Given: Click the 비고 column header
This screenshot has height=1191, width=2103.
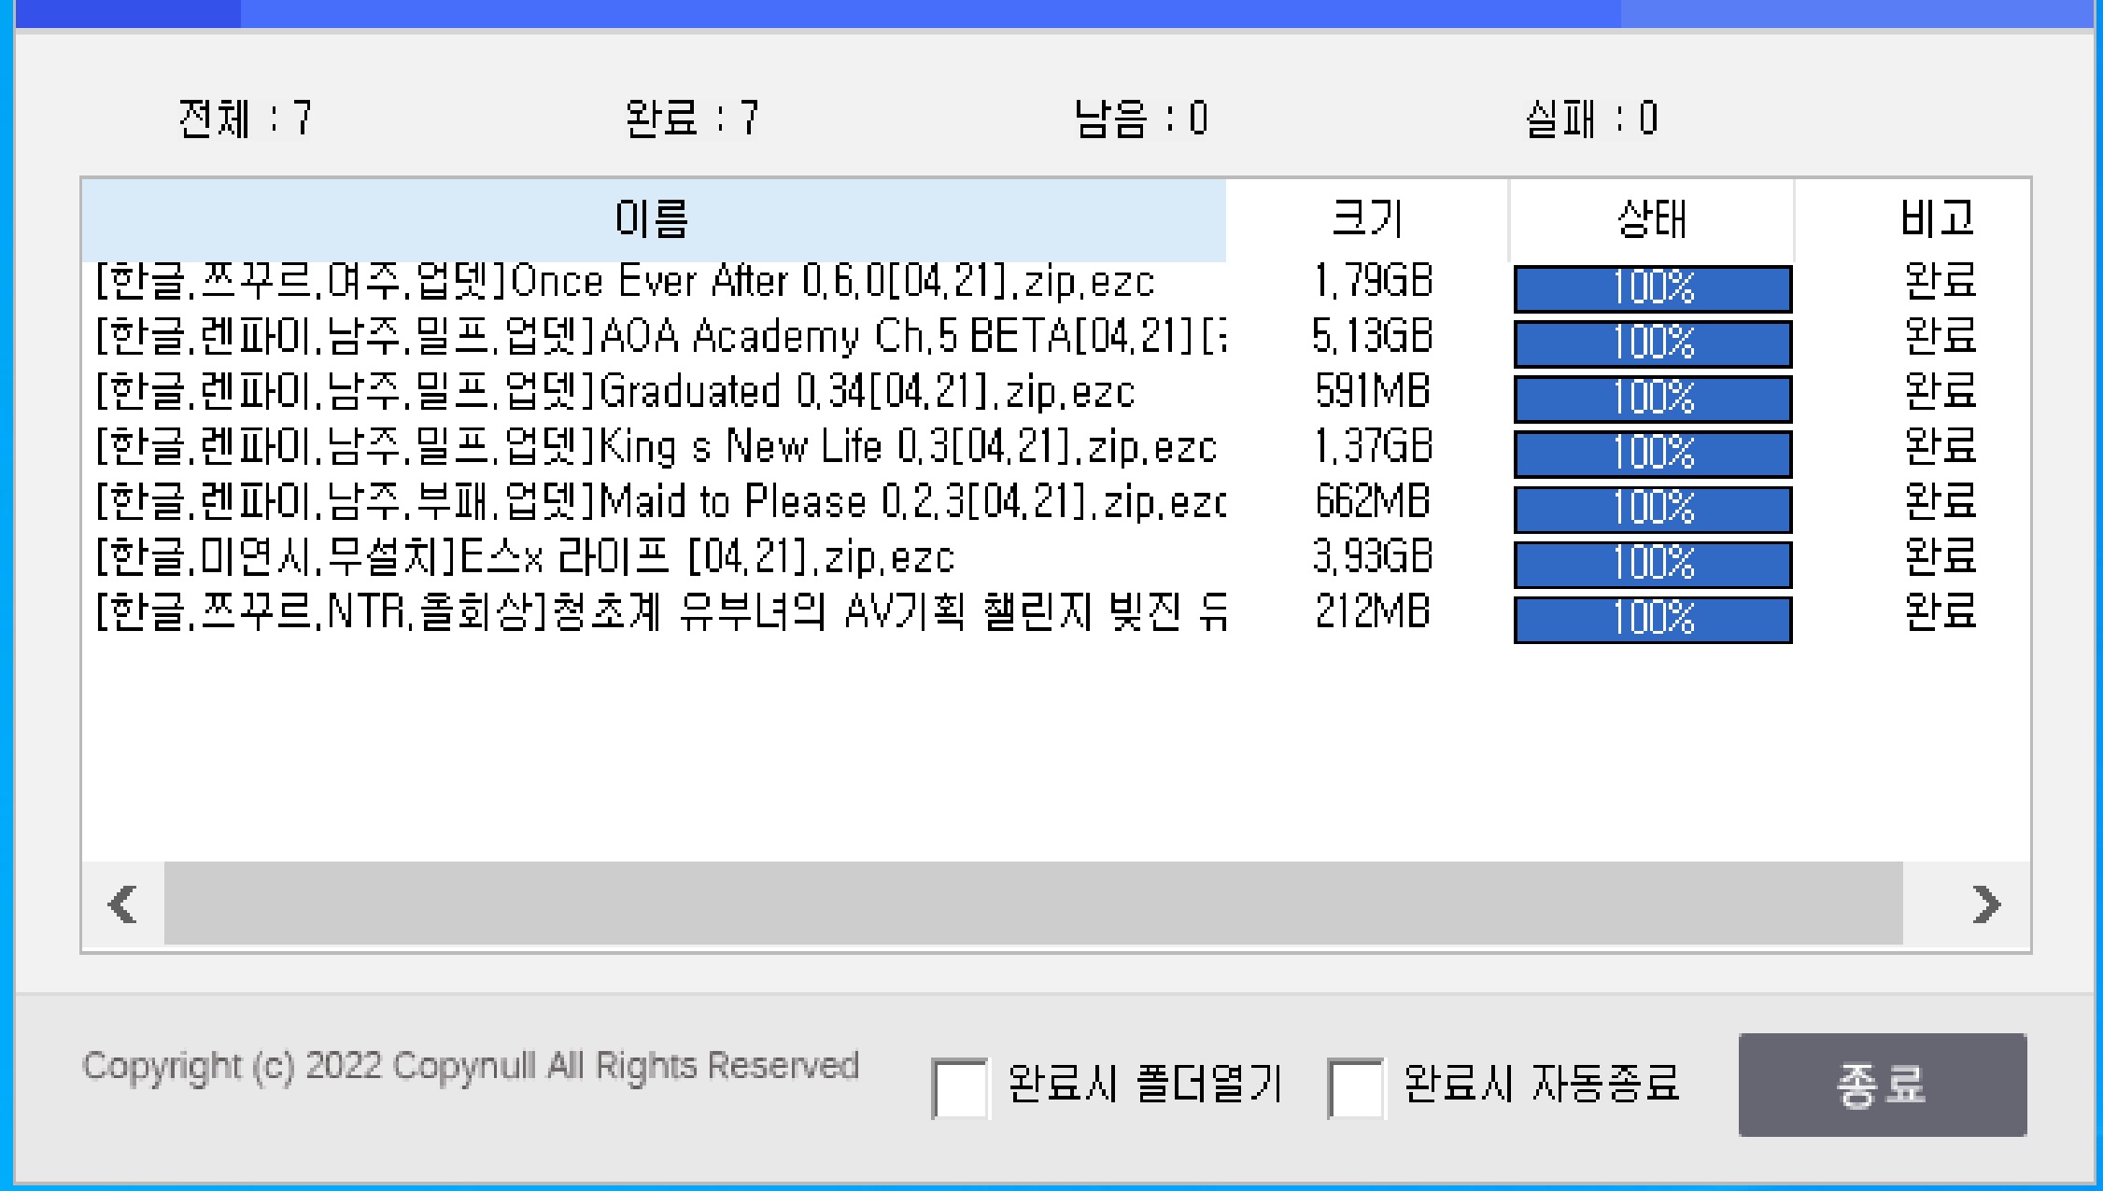Looking at the screenshot, I should (x=1937, y=219).
